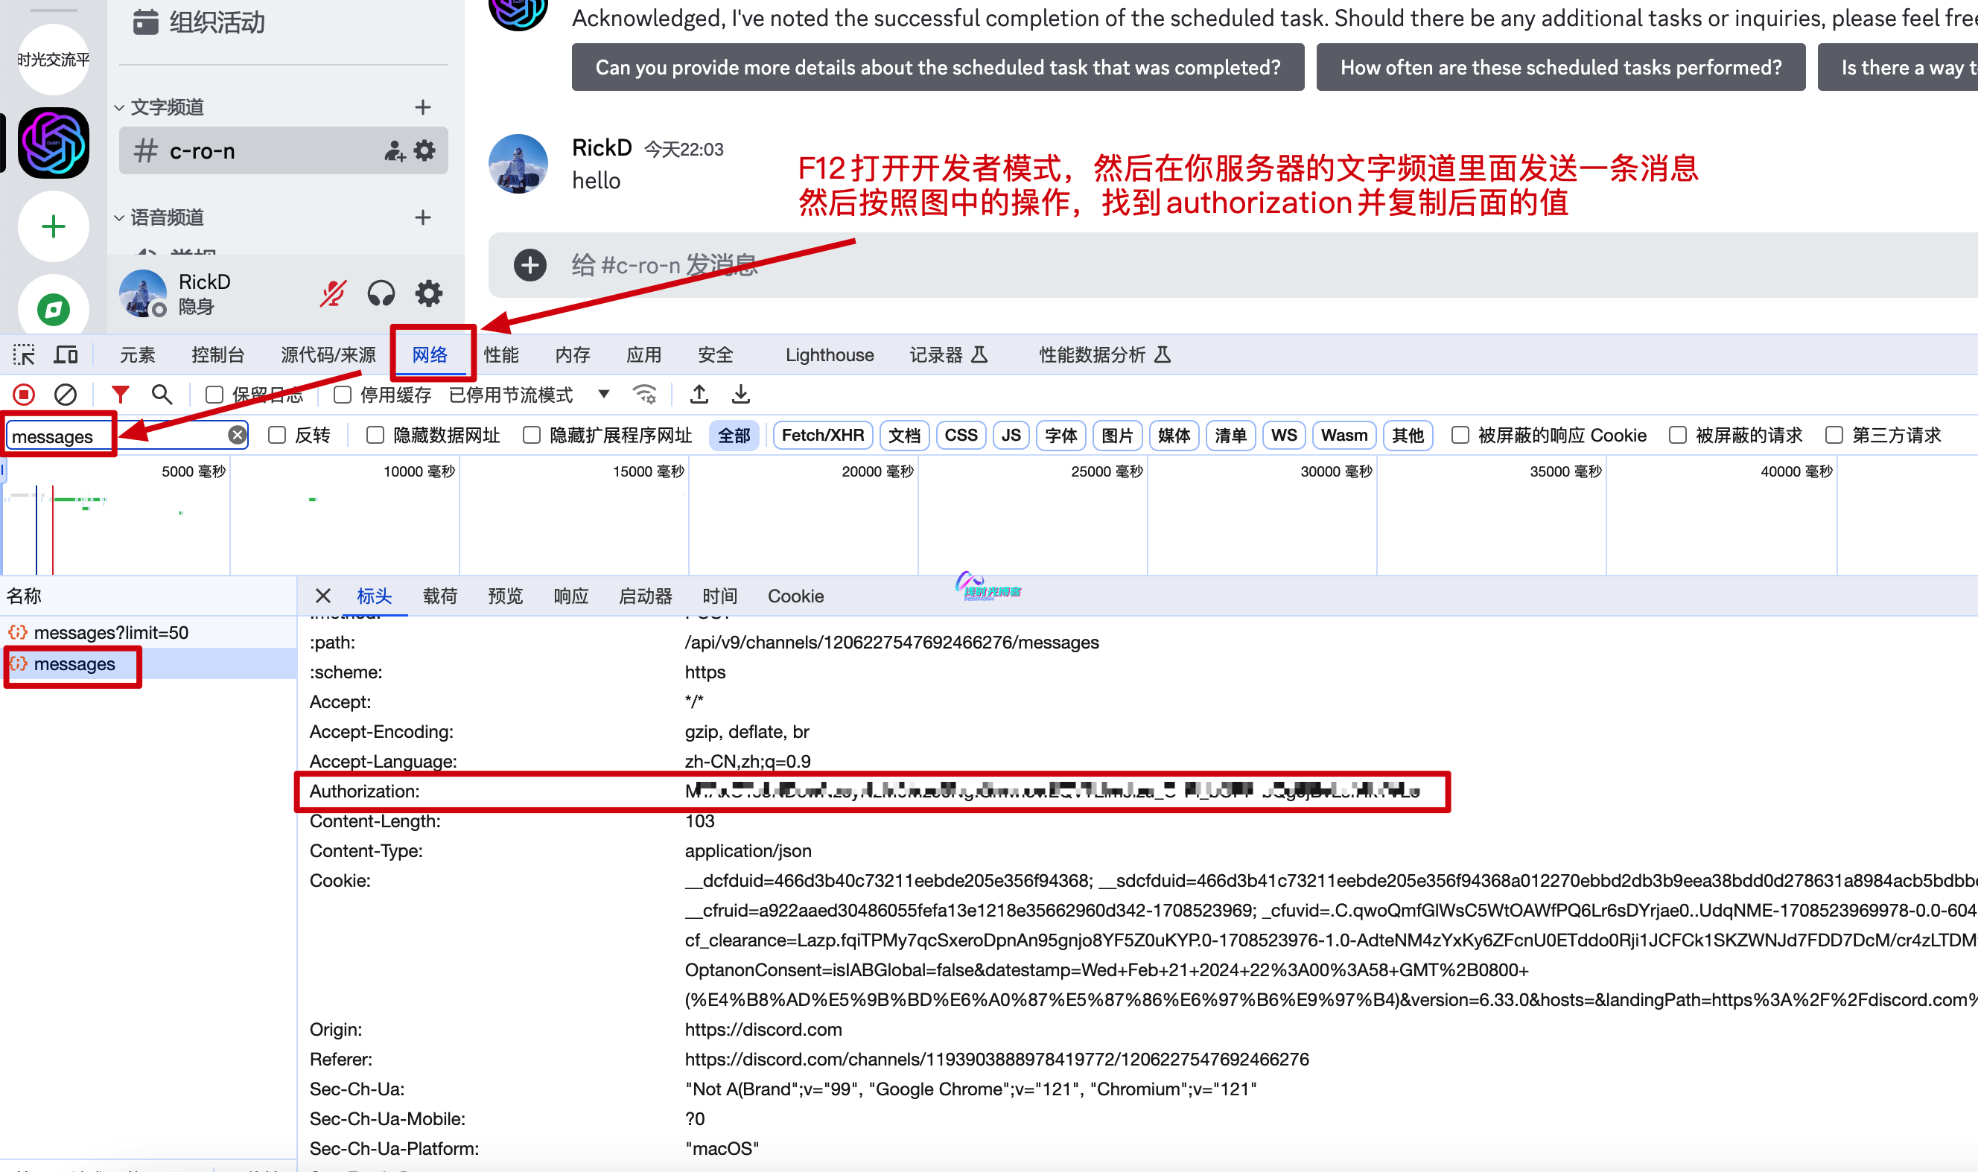Invite members to the c-ro-n channel
Image resolution: width=1978 pixels, height=1172 pixels.
(394, 151)
